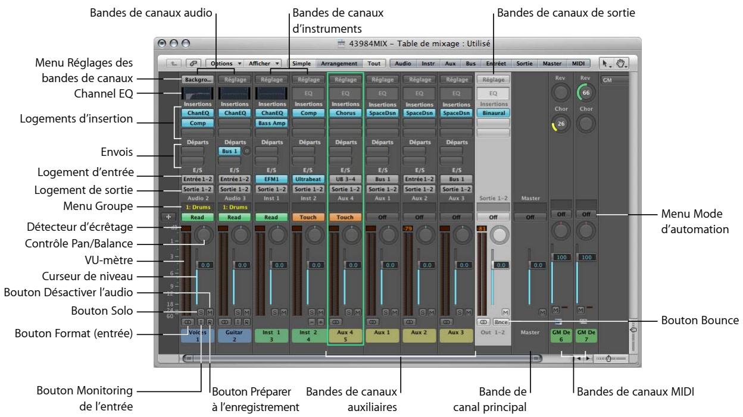Open the Options dropdown menu
Image resolution: width=743 pixels, height=417 pixels.
click(224, 63)
